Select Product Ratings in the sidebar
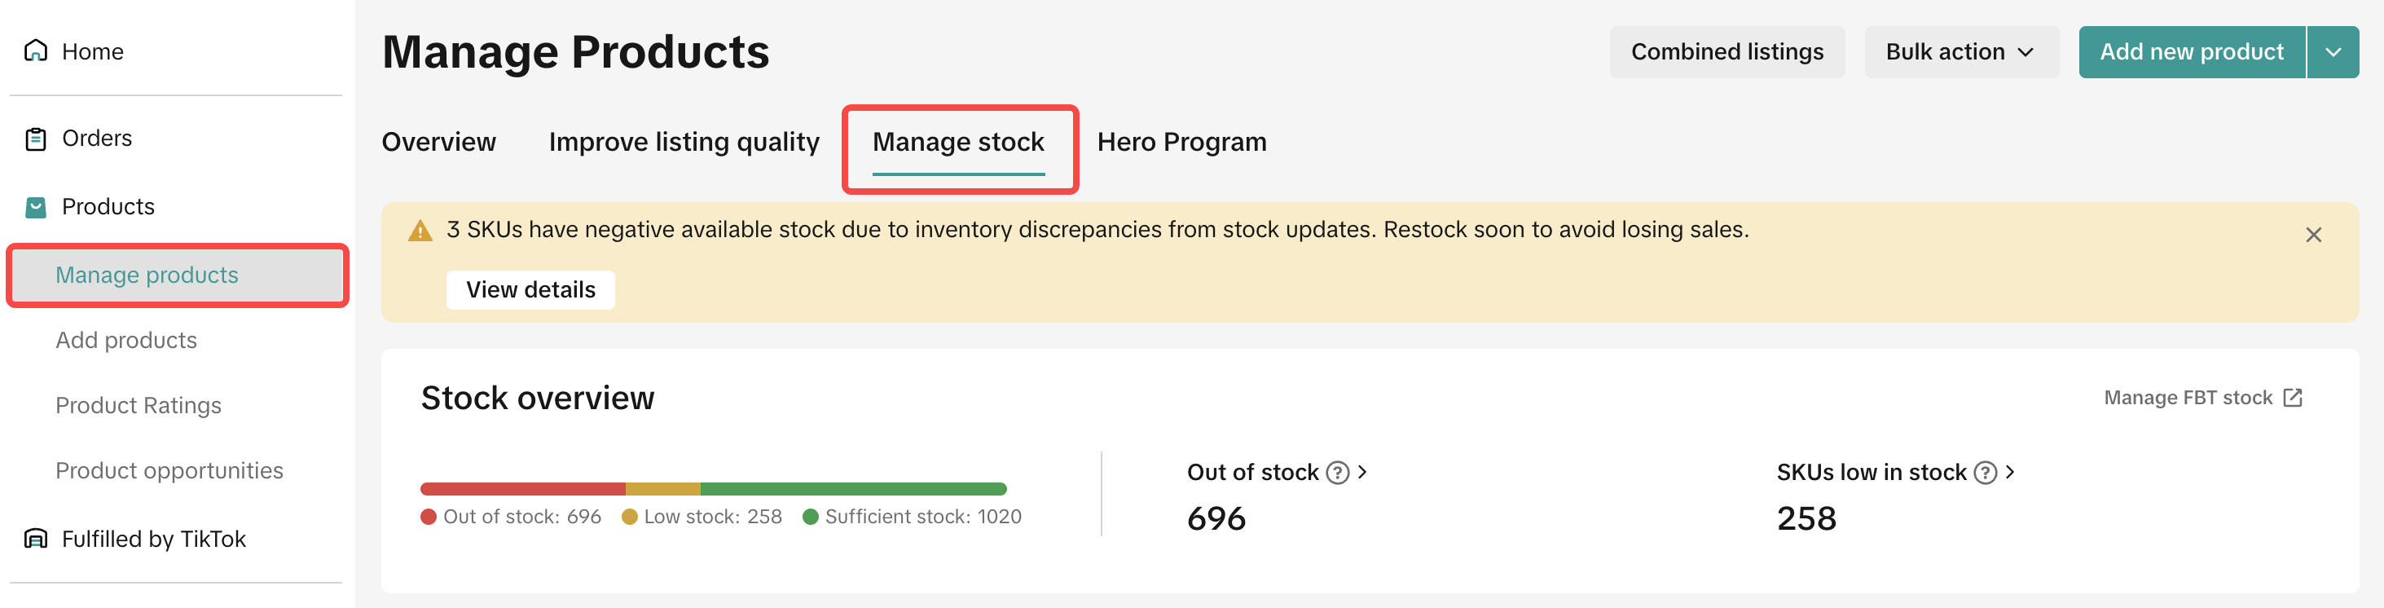The image size is (2384, 608). tap(139, 405)
